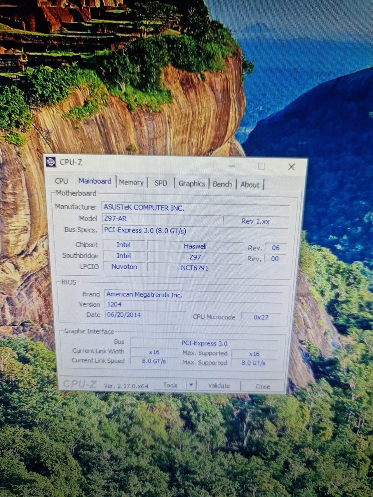The image size is (373, 497).
Task: Click the NCT6791 LPCIO value
Action: point(195,268)
